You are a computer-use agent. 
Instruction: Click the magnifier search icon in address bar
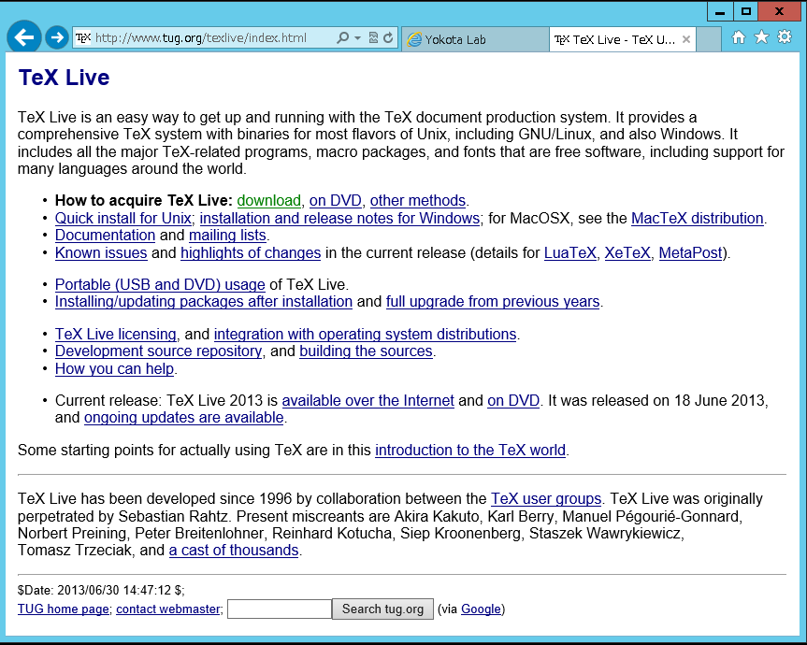342,38
